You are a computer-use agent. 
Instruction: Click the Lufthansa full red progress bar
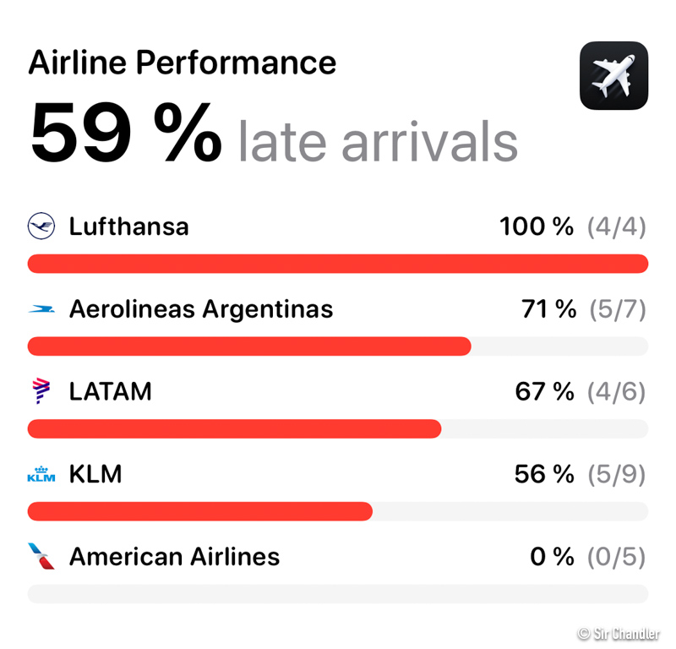[338, 264]
